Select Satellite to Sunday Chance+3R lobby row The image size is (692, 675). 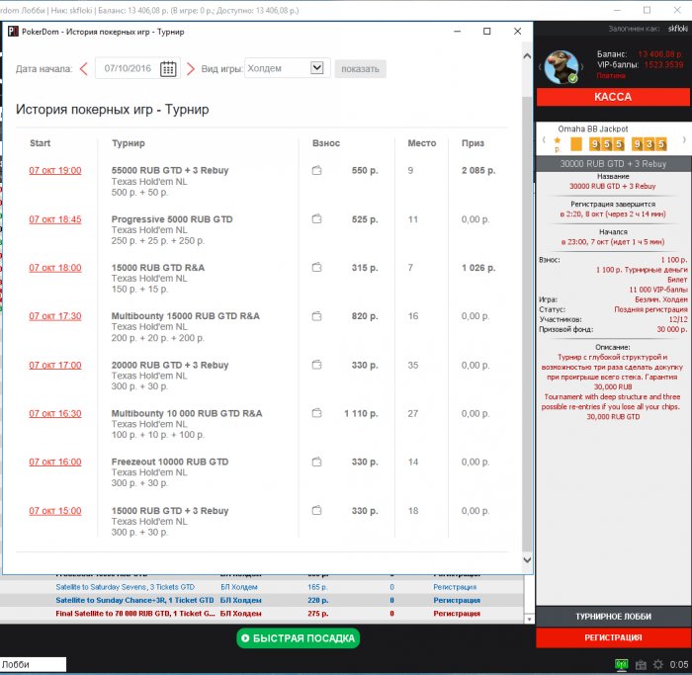tap(262, 601)
